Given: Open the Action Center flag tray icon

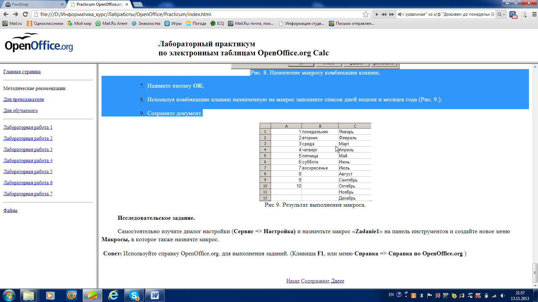Looking at the screenshot, I should tap(429, 296).
